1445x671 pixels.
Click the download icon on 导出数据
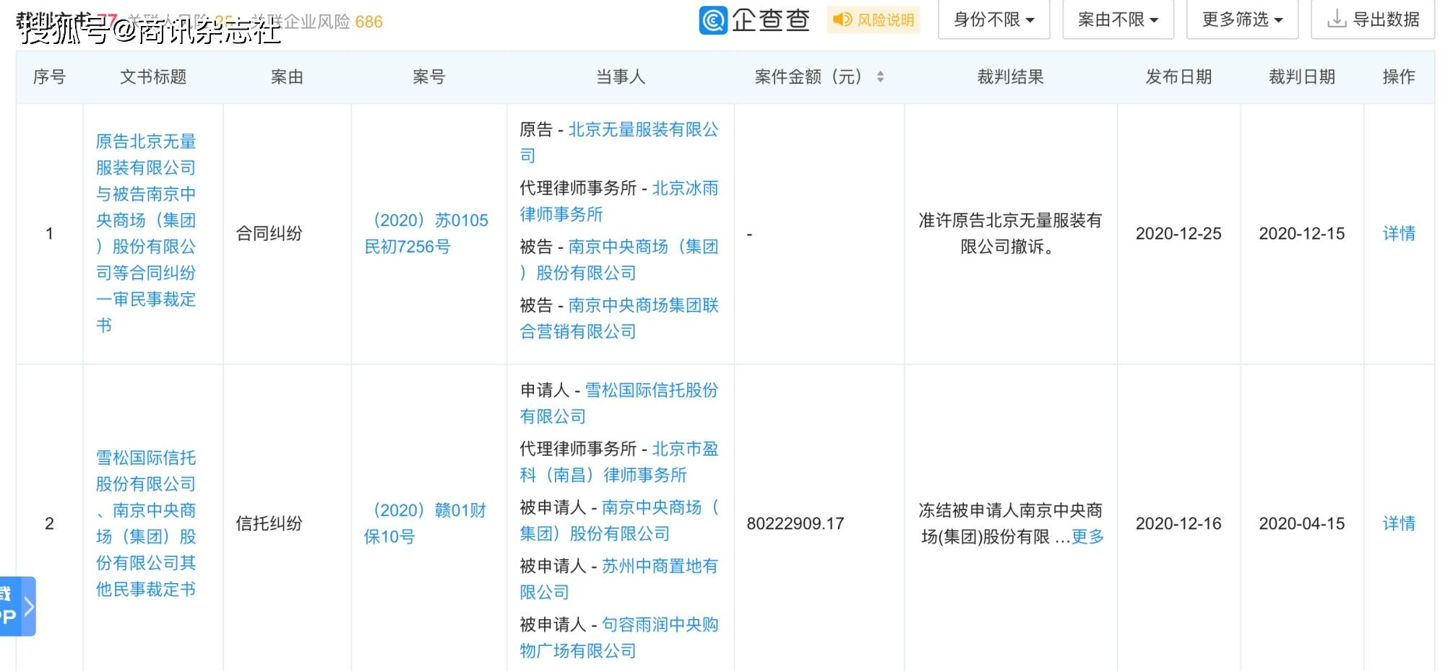click(x=1337, y=19)
